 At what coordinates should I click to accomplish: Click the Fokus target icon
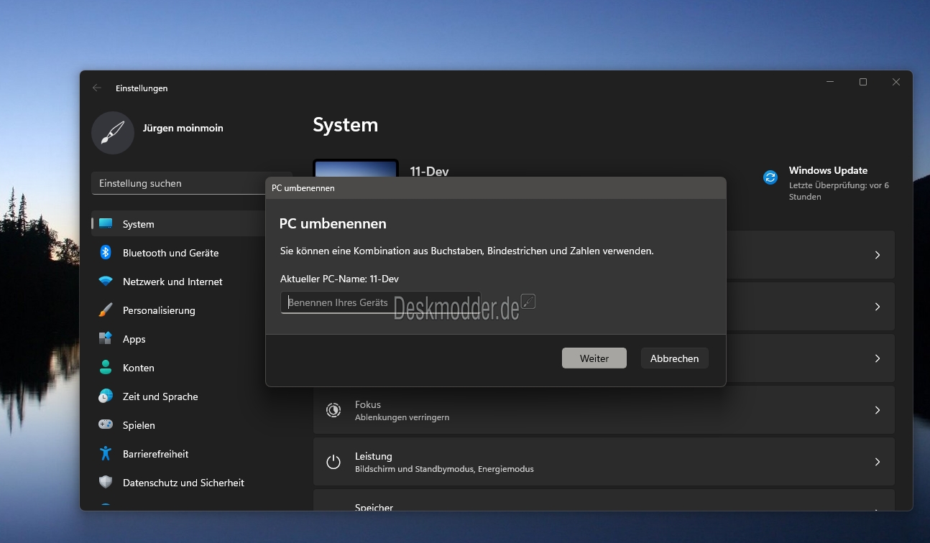333,410
